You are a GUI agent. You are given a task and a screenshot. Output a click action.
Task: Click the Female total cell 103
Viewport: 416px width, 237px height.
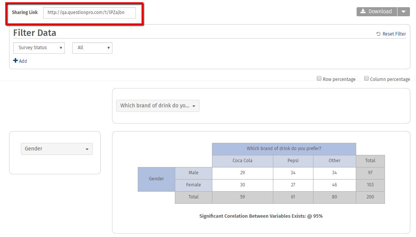[x=370, y=185]
